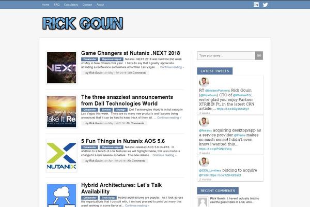
Task: Open the Twitter profile icon
Action: [x=266, y=5]
